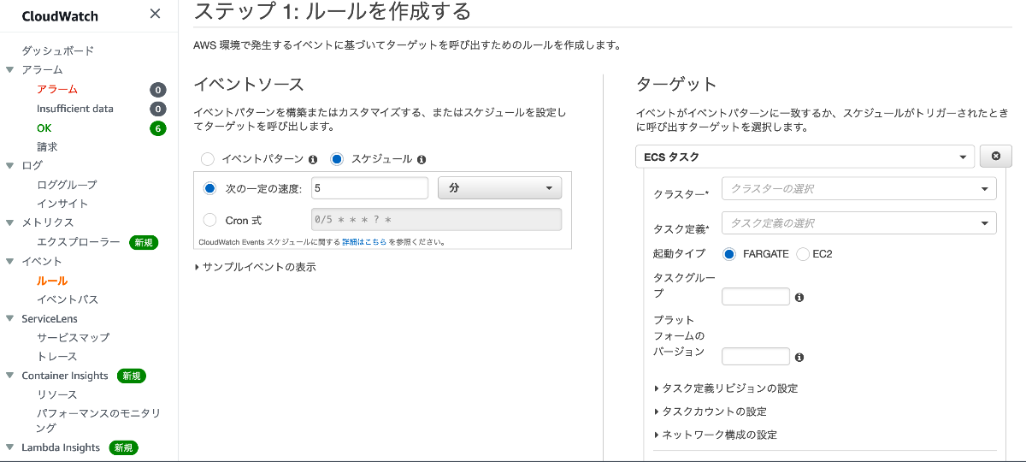Screen dimensions: 1026x462
Task: Open the クラスターの選択 dropdown
Action: click(x=859, y=189)
